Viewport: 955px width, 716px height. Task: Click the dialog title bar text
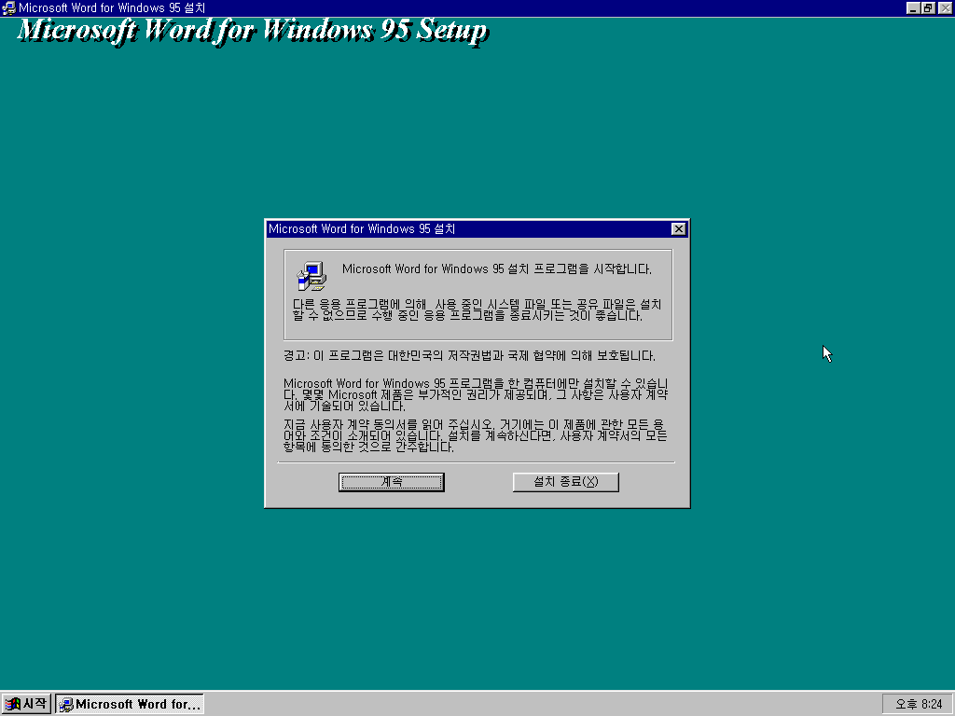point(362,229)
